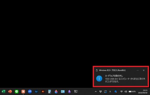Open the LINE app icon

(x=17, y=92)
